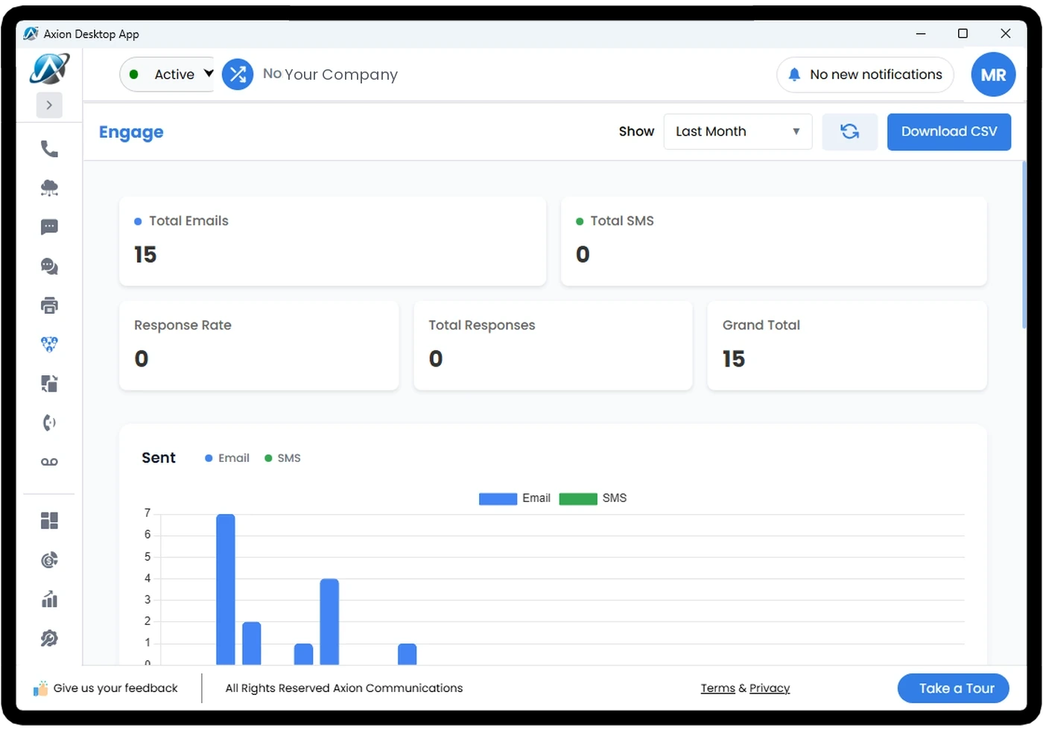Click the tallest chart bar reaching 7

pyautogui.click(x=226, y=589)
